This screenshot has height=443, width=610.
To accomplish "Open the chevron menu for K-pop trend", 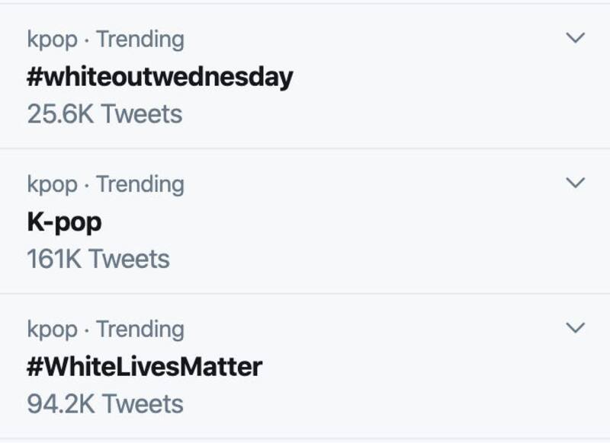I will tap(576, 183).
